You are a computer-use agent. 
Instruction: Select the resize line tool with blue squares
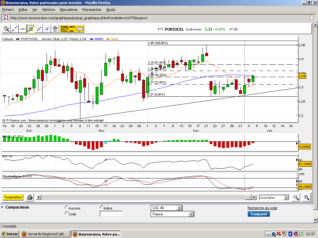(39, 29)
